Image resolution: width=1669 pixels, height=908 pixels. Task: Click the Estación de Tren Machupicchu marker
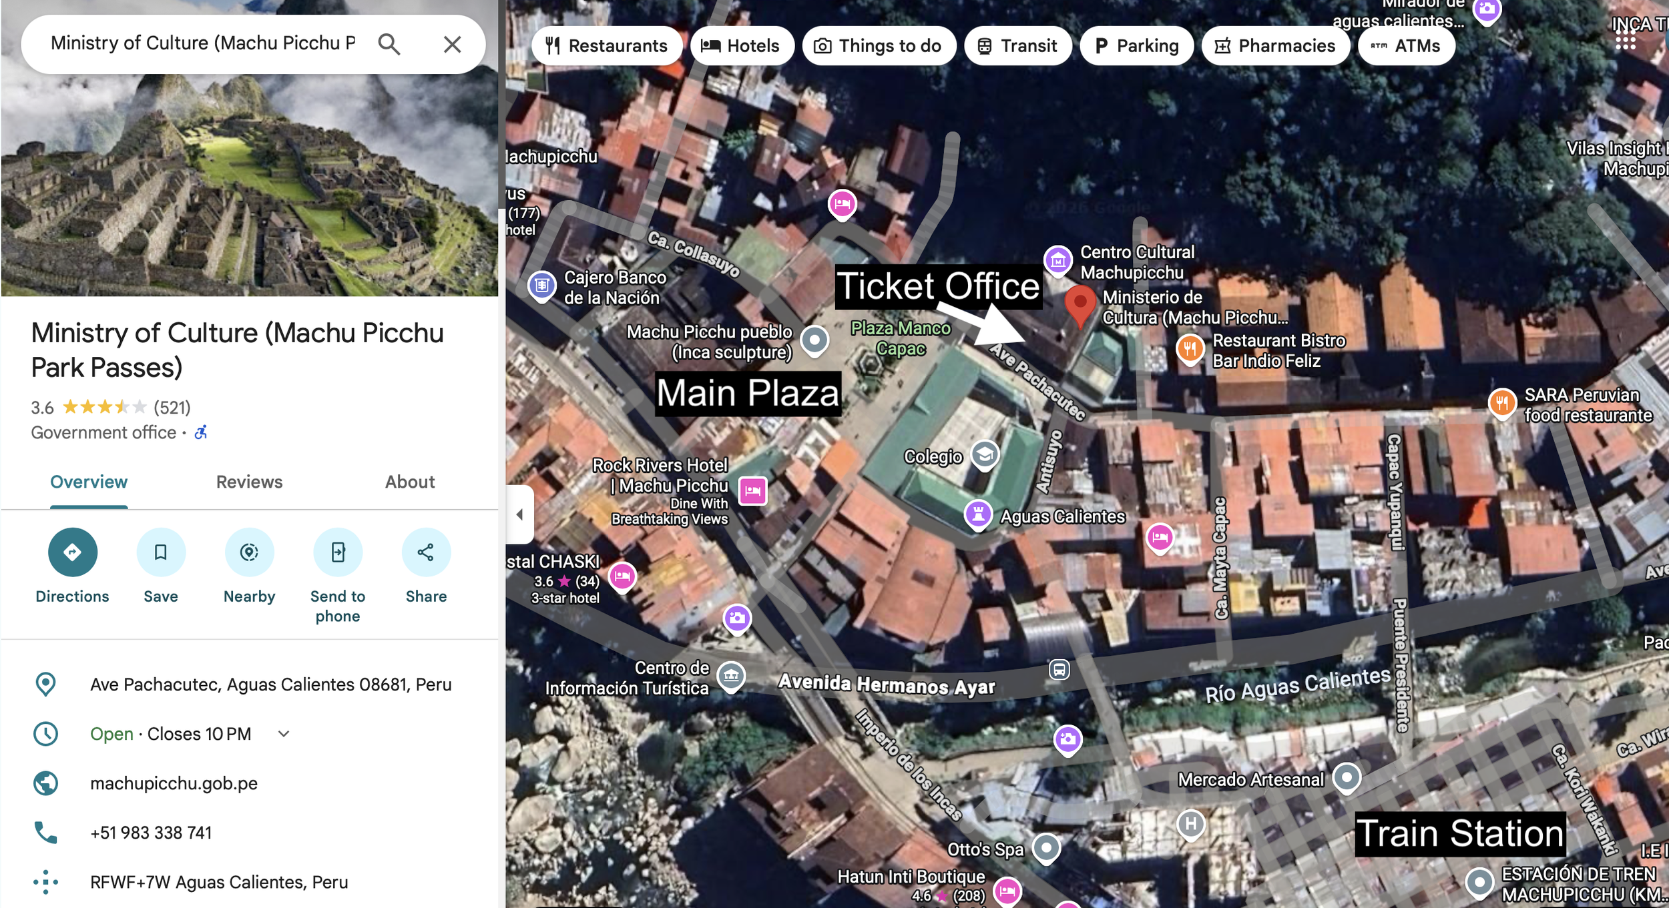pyautogui.click(x=1479, y=883)
